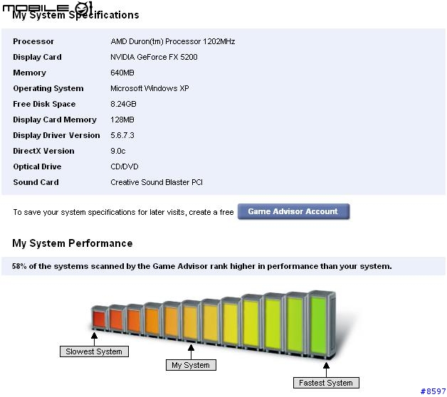Click the My System Performance heading

[73, 243]
